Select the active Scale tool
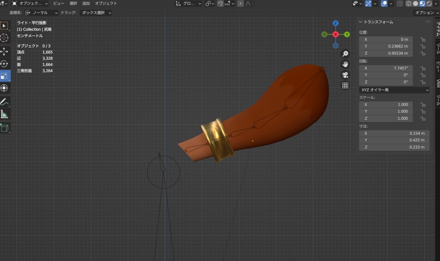Screen dimensions: 440x261 [x=4, y=76]
